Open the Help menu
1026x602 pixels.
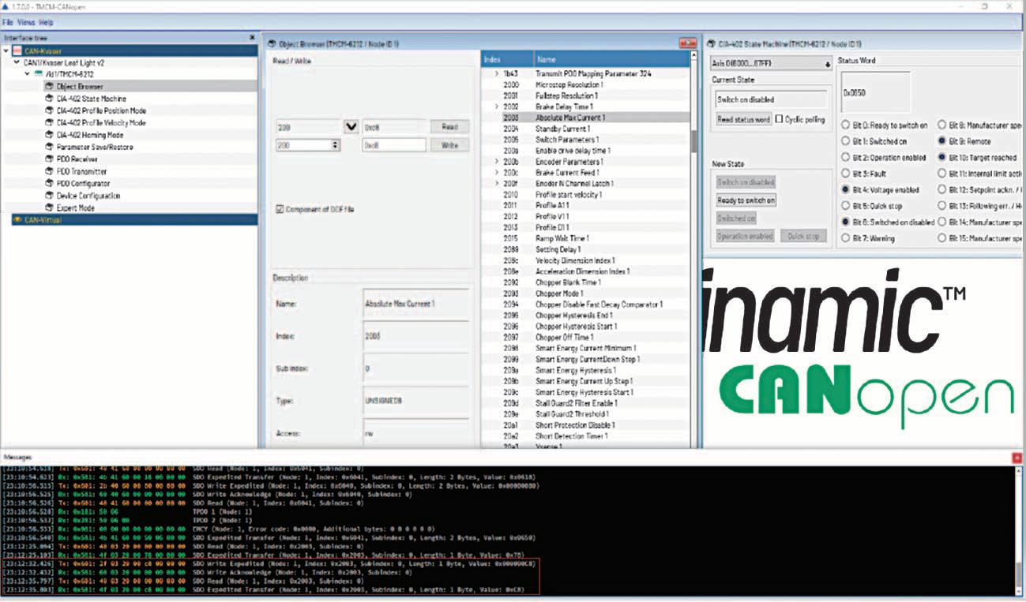(46, 23)
